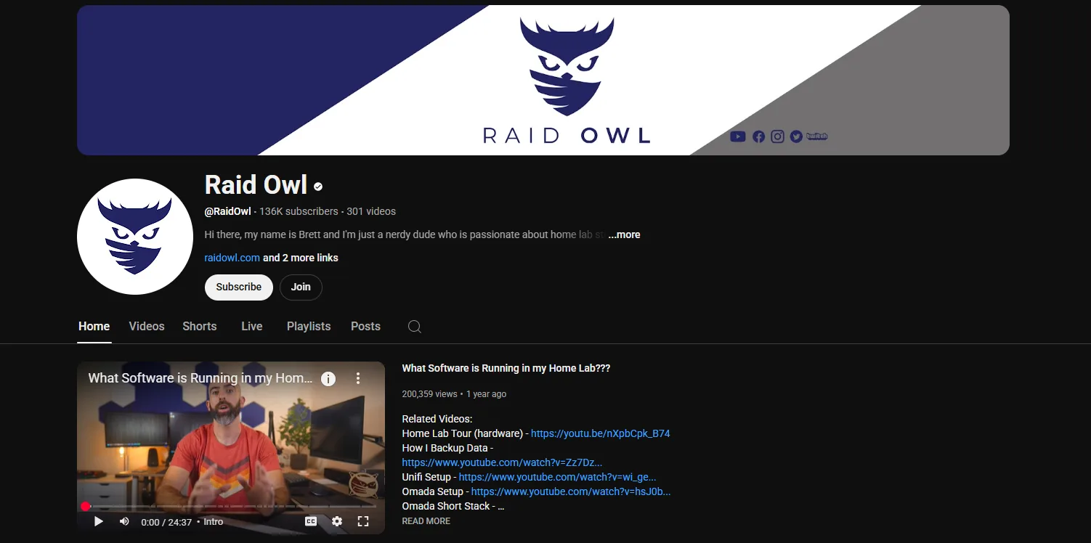This screenshot has width=1091, height=543.
Task: Open the channel search magnifier icon
Action: click(415, 327)
